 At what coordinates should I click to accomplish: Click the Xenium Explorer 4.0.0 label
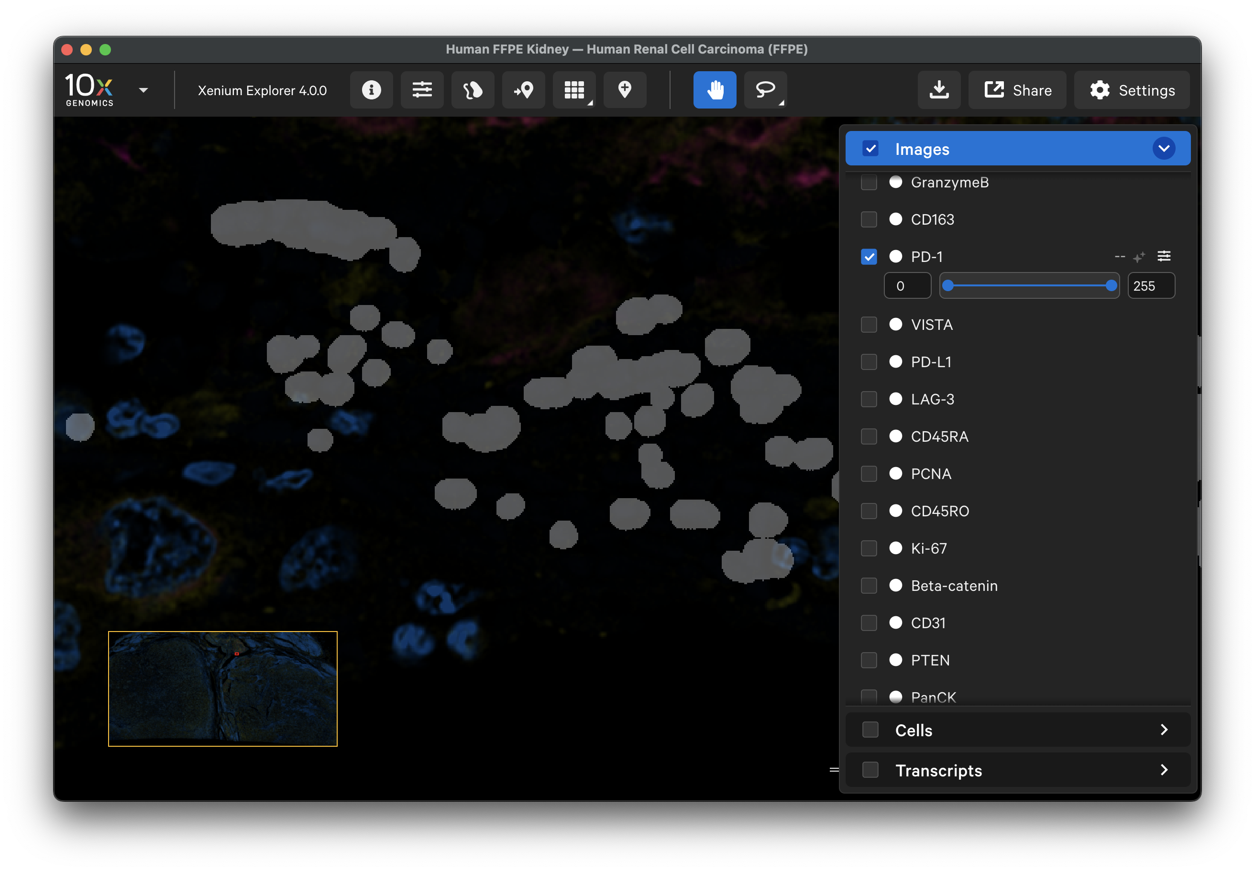click(x=263, y=91)
